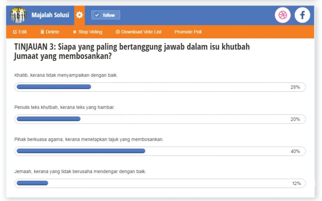
Task: Click the Khatib option 28% bar
Action: pos(160,87)
